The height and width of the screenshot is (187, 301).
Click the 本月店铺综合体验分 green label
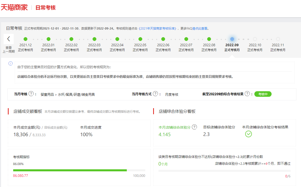[174, 127]
